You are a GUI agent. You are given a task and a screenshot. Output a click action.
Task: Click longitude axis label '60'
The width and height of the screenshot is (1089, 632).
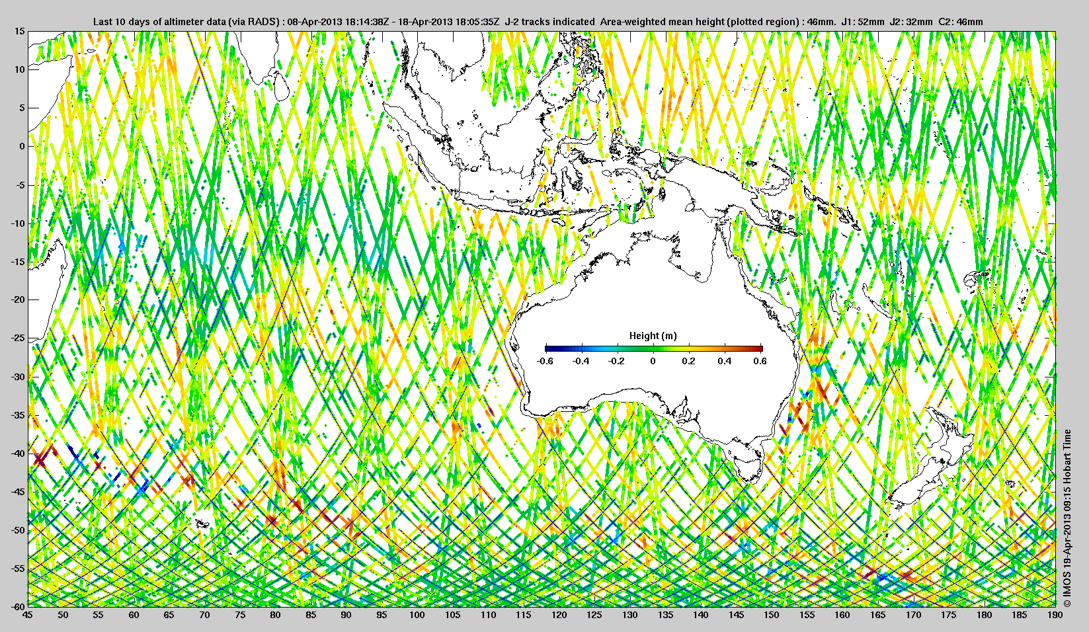(134, 615)
